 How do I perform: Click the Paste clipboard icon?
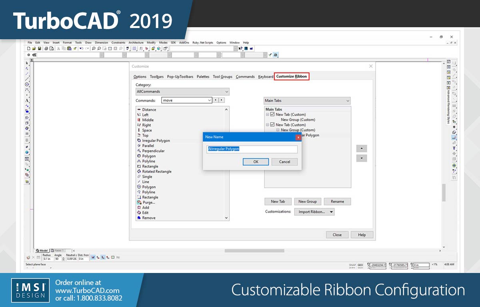[69, 48]
